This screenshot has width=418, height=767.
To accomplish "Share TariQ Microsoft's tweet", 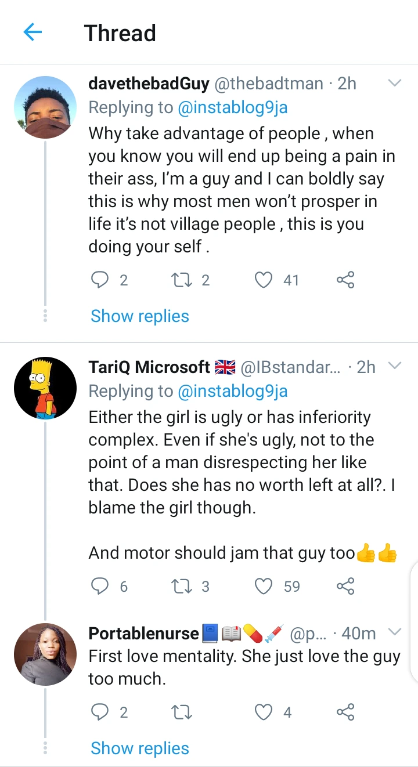I will [345, 587].
